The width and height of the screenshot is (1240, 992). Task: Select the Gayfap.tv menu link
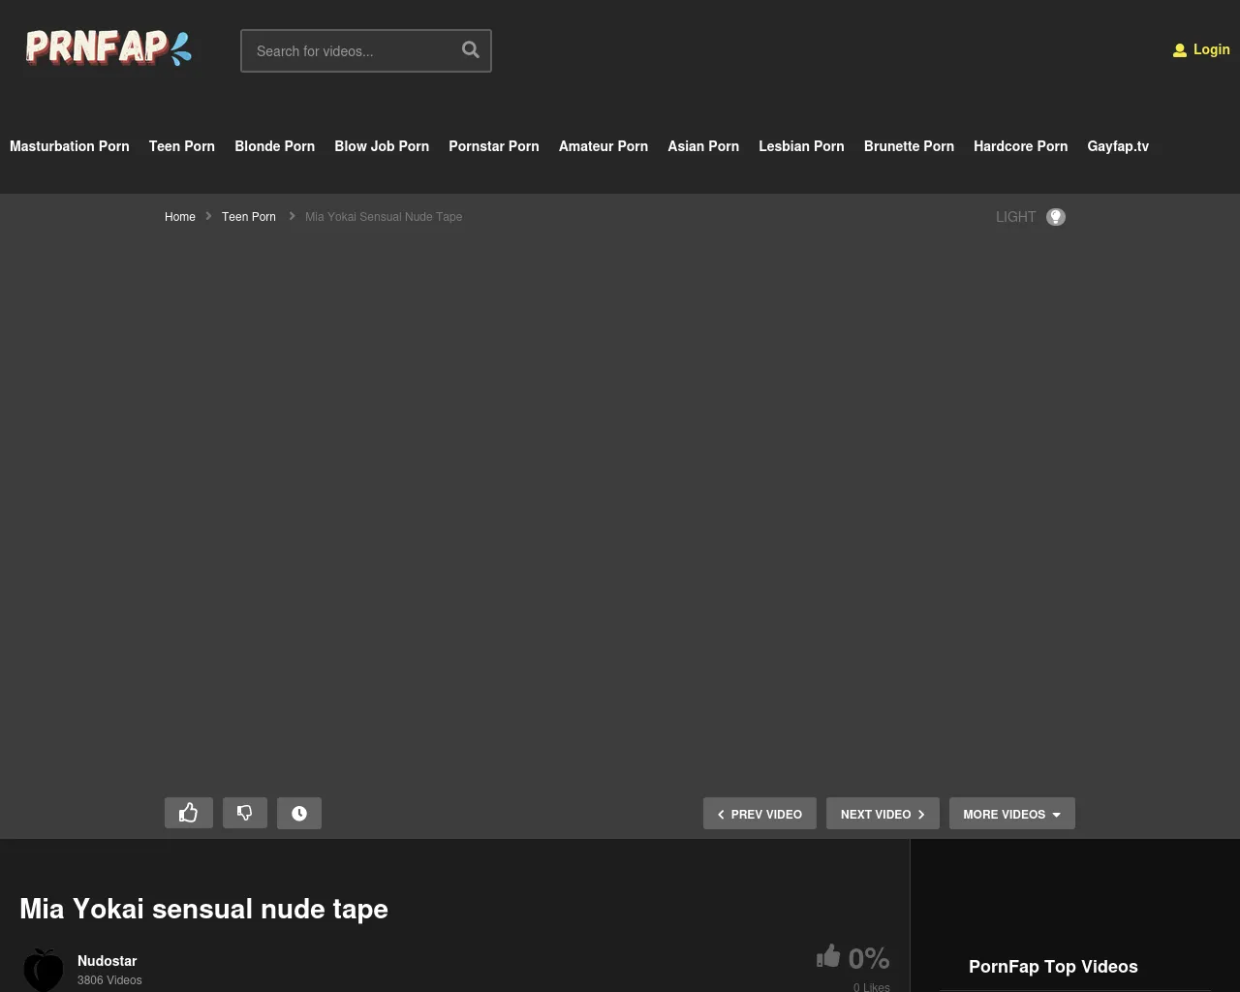coord(1117,146)
